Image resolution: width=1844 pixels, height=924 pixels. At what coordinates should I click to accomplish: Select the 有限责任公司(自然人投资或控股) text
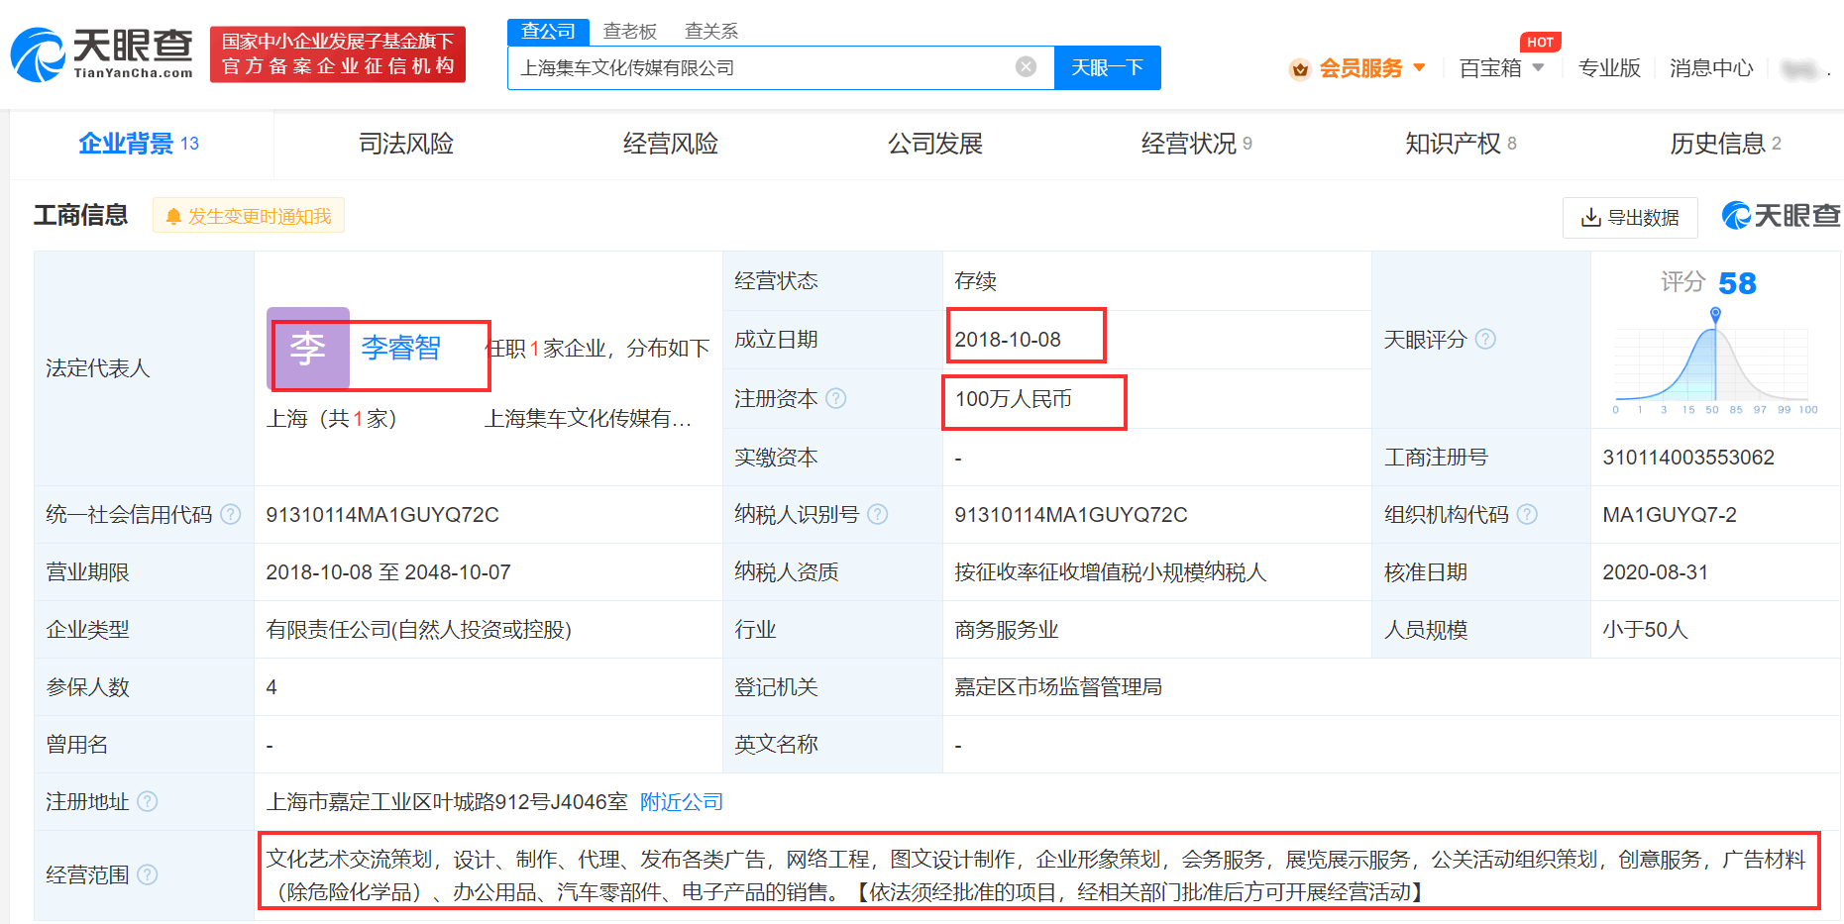419,630
